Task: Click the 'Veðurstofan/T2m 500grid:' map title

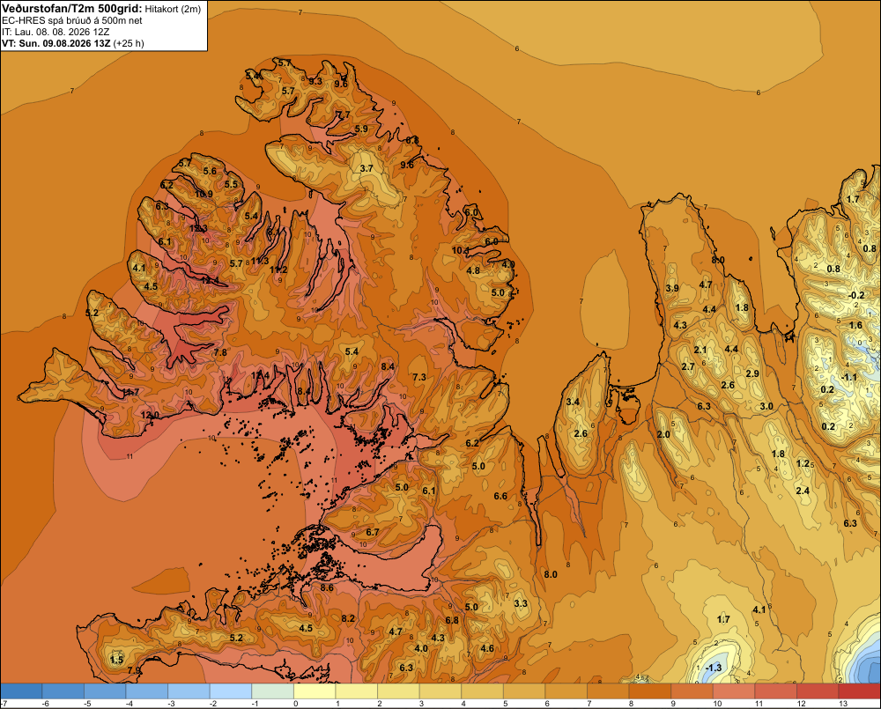Action: tap(72, 8)
